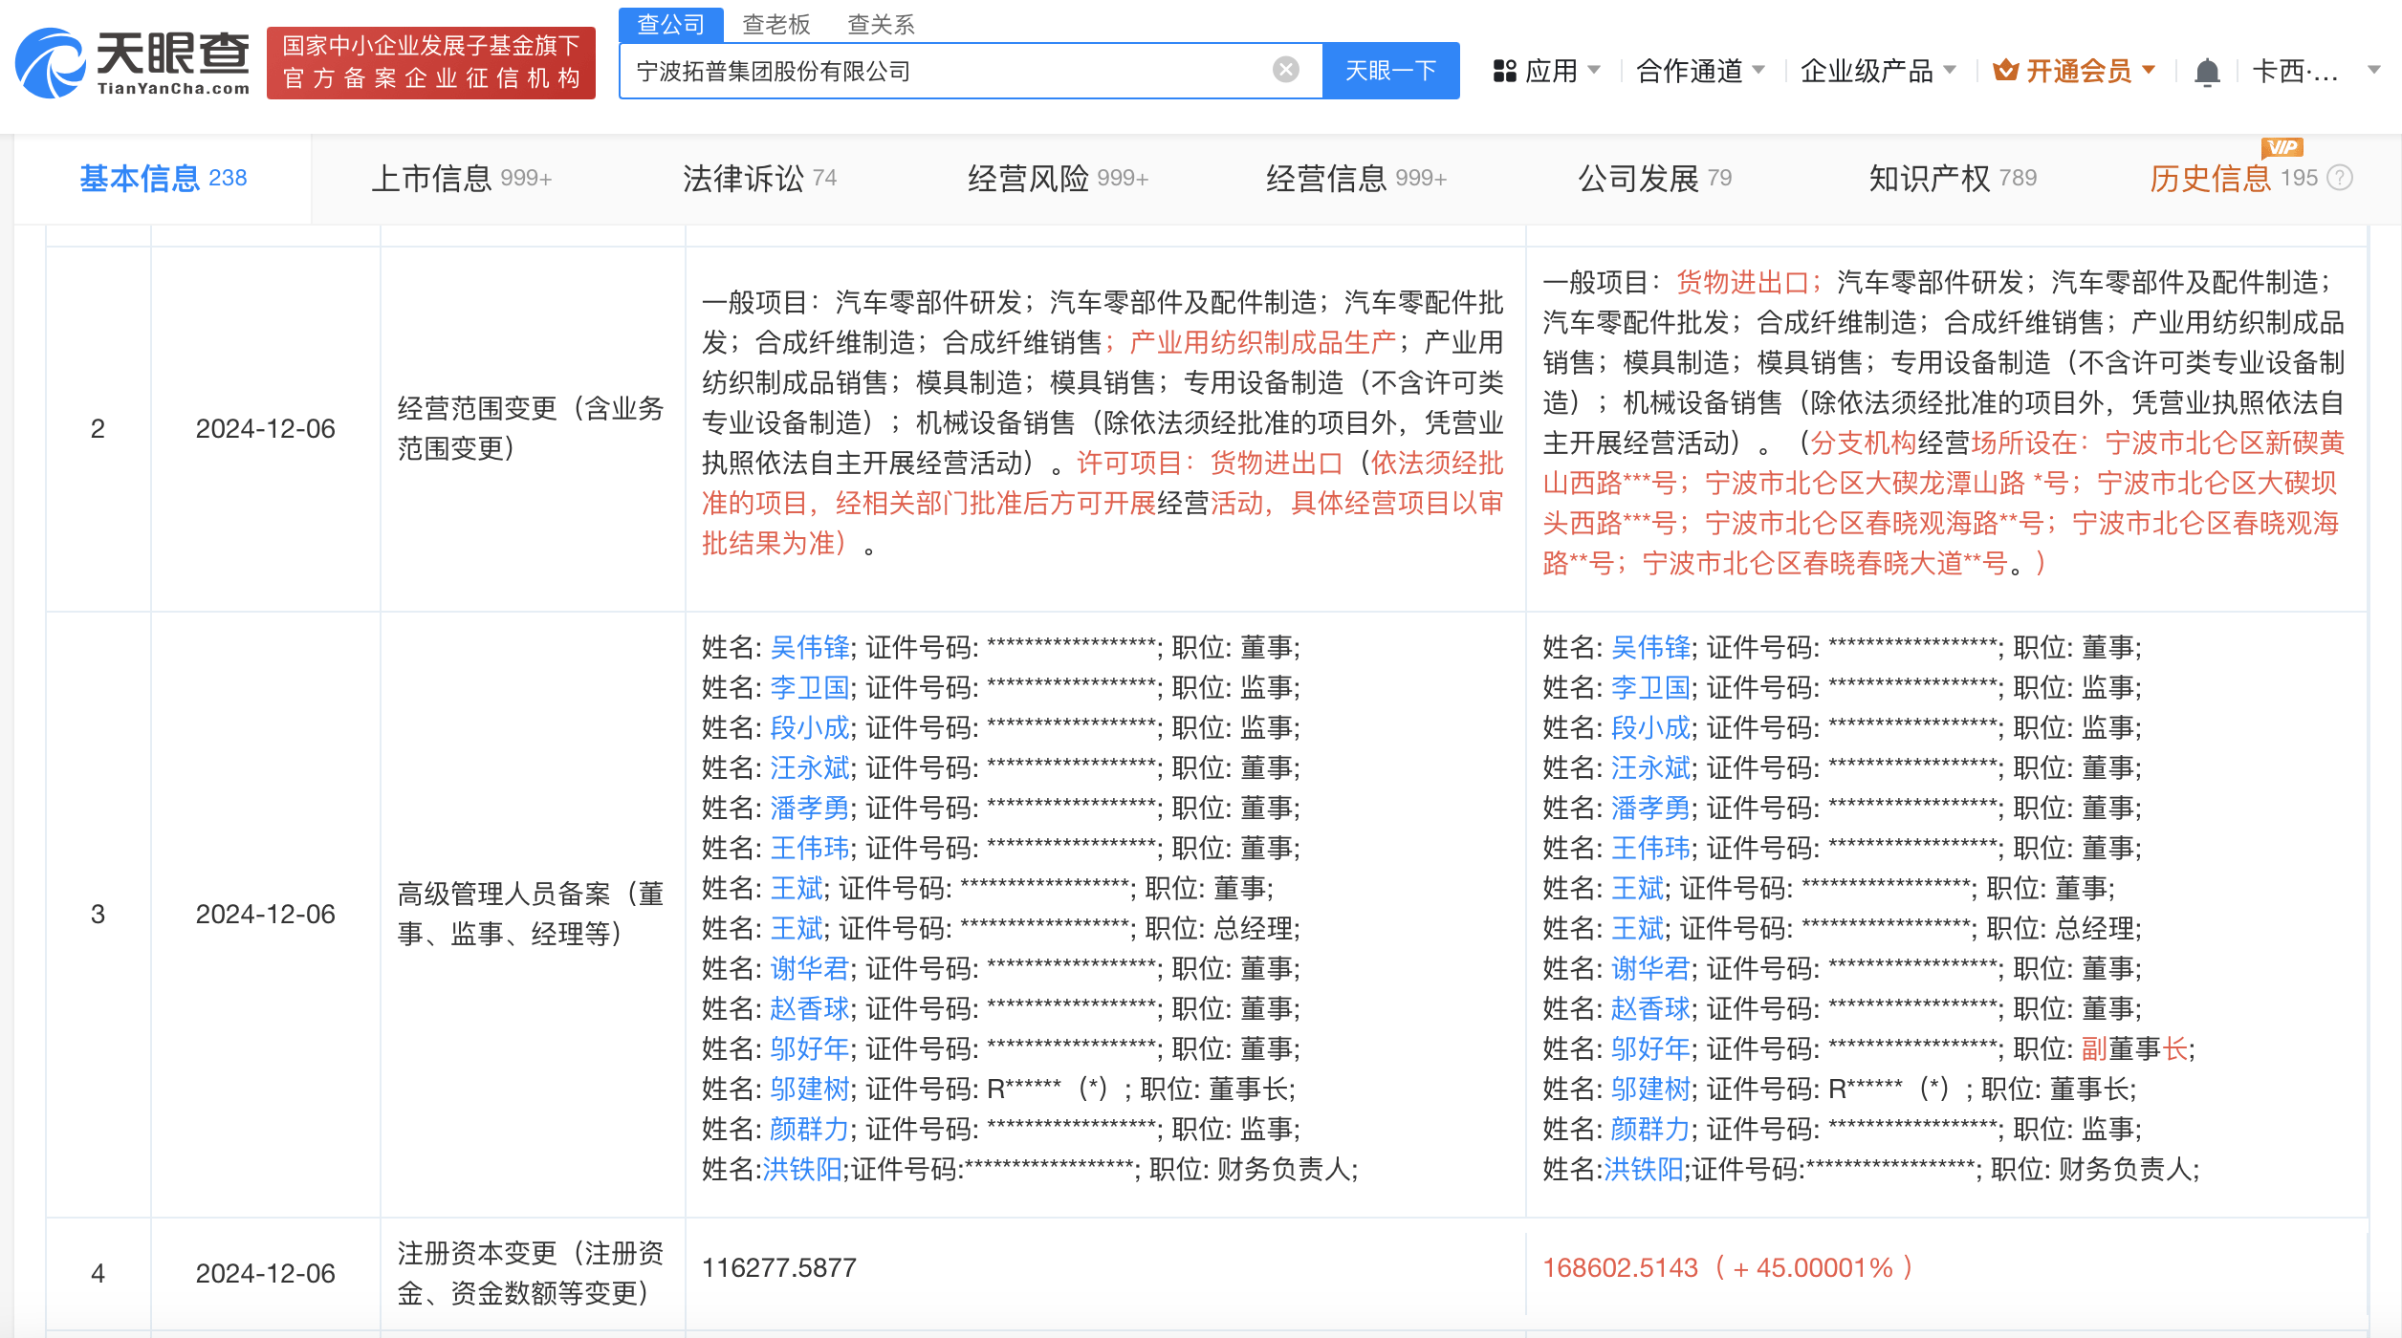Open 王斌 总经理 link in before-change column
This screenshot has height=1338, width=2402.
pos(797,928)
